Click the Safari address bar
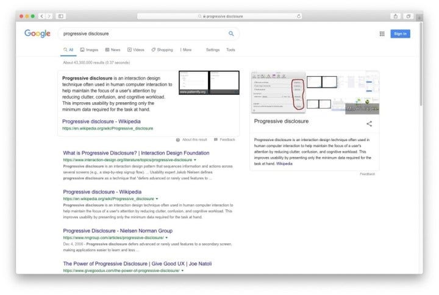 (x=220, y=16)
